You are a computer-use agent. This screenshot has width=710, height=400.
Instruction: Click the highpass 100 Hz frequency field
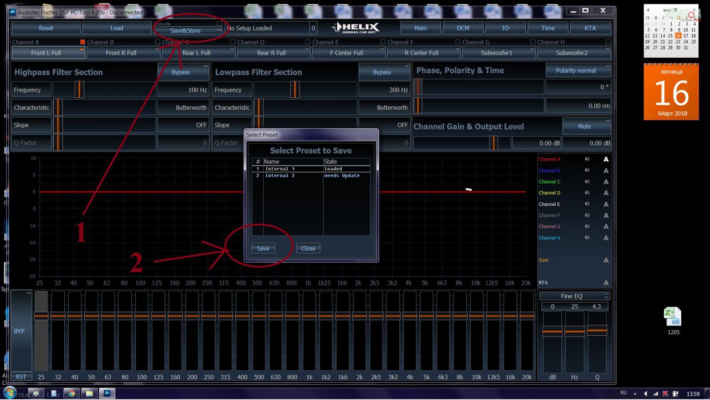point(183,90)
